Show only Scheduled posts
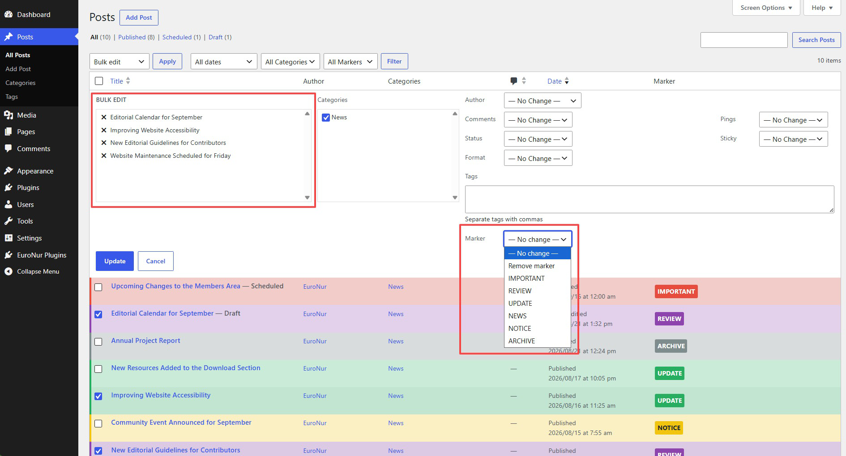This screenshot has height=456, width=846. 177,37
